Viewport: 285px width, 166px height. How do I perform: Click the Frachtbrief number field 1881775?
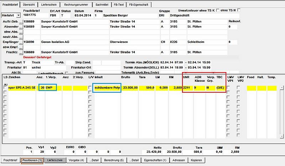coord(35,15)
